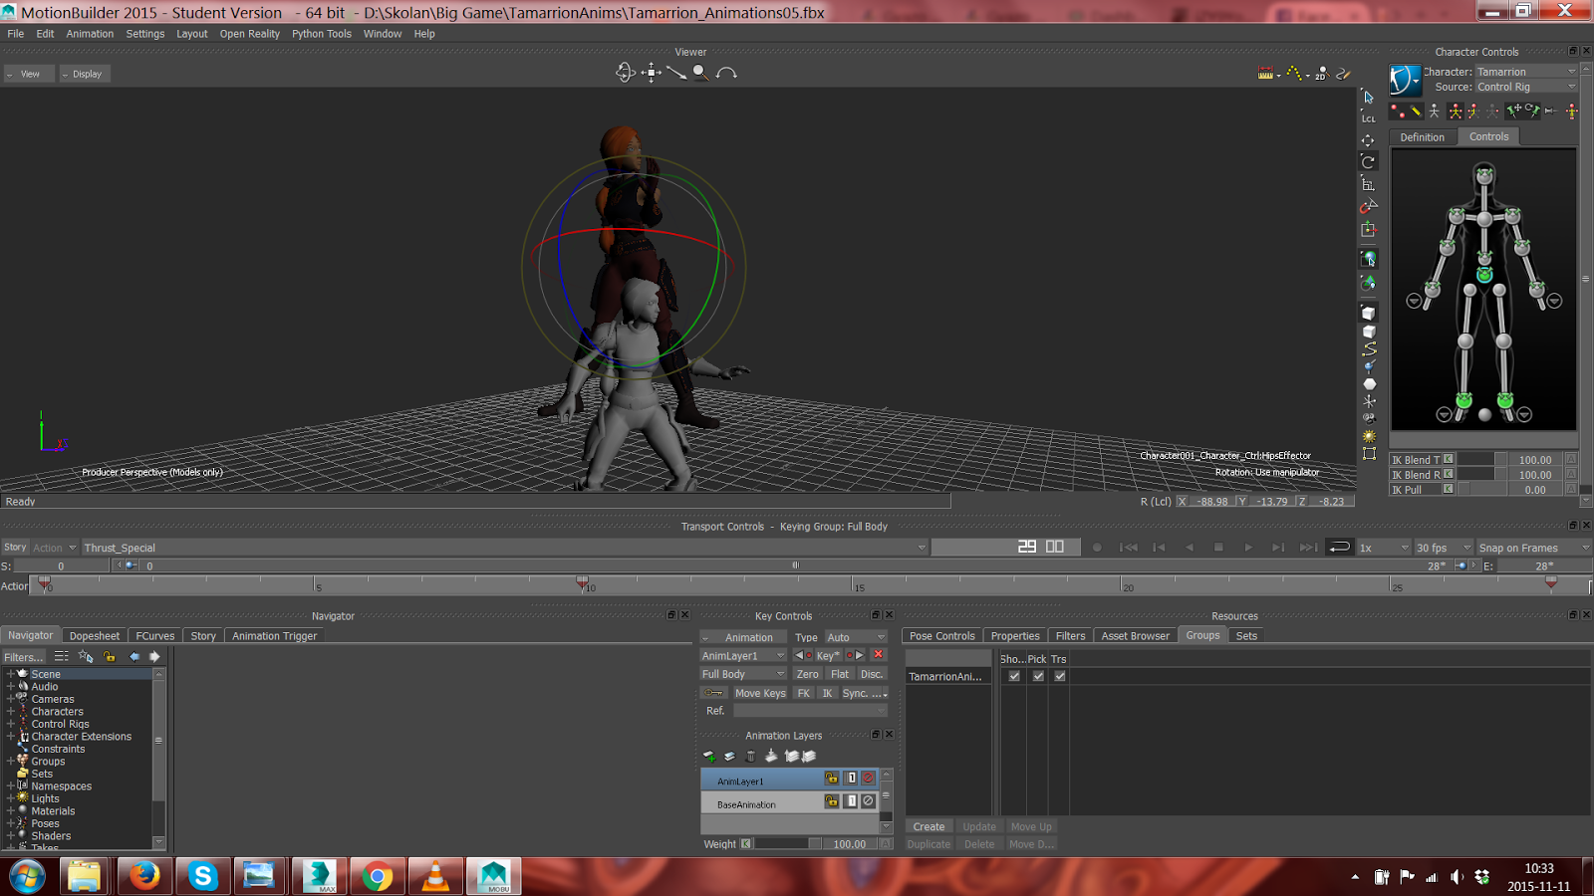Click the Create button in Groups

click(929, 827)
